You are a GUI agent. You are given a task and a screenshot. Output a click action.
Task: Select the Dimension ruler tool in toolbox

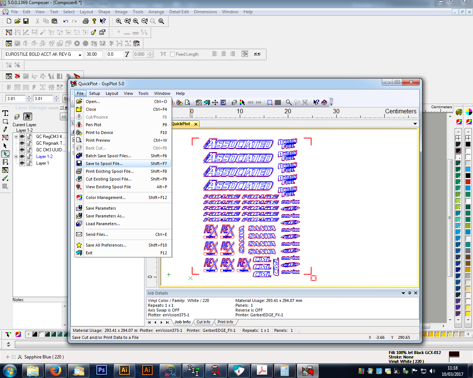[x=5, y=162]
